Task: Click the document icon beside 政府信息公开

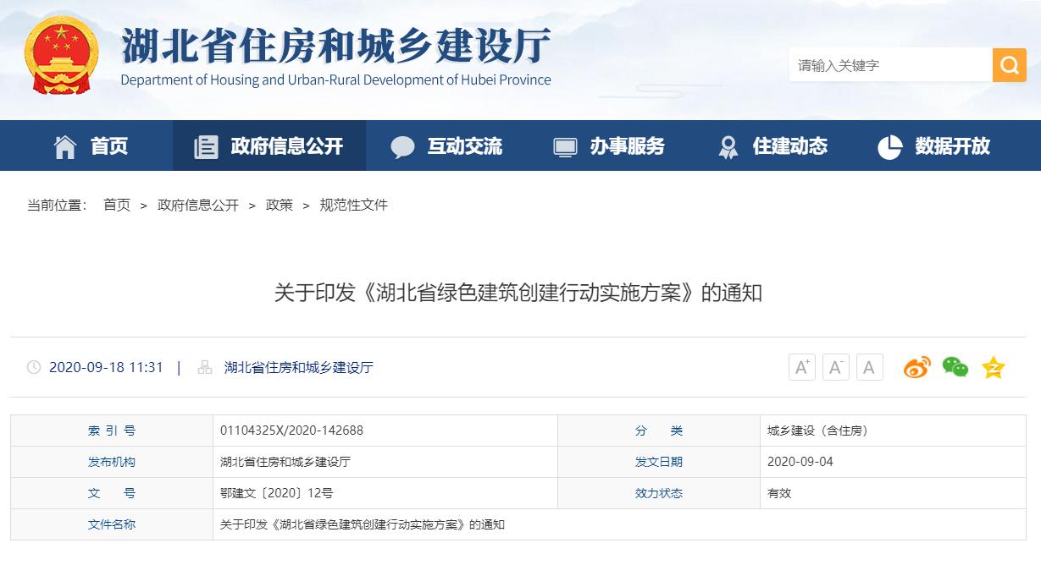Action: [206, 147]
